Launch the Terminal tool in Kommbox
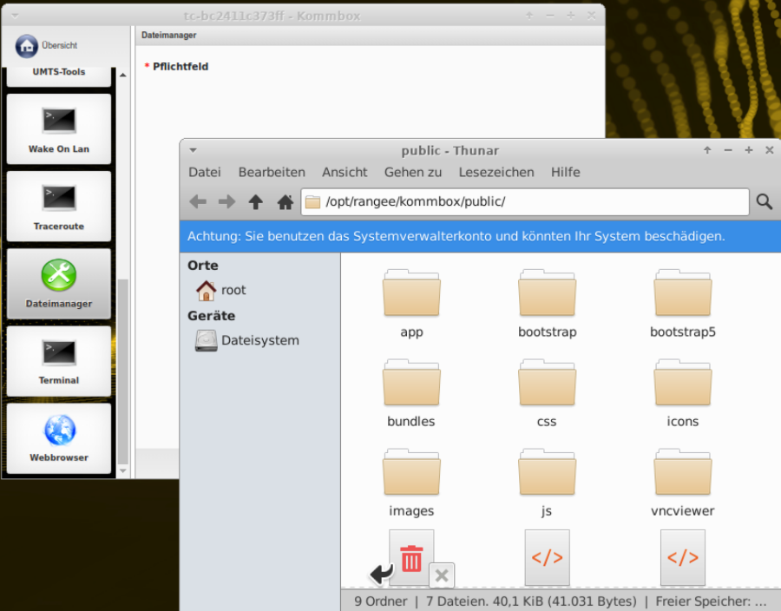This screenshot has width=781, height=611. (x=59, y=361)
